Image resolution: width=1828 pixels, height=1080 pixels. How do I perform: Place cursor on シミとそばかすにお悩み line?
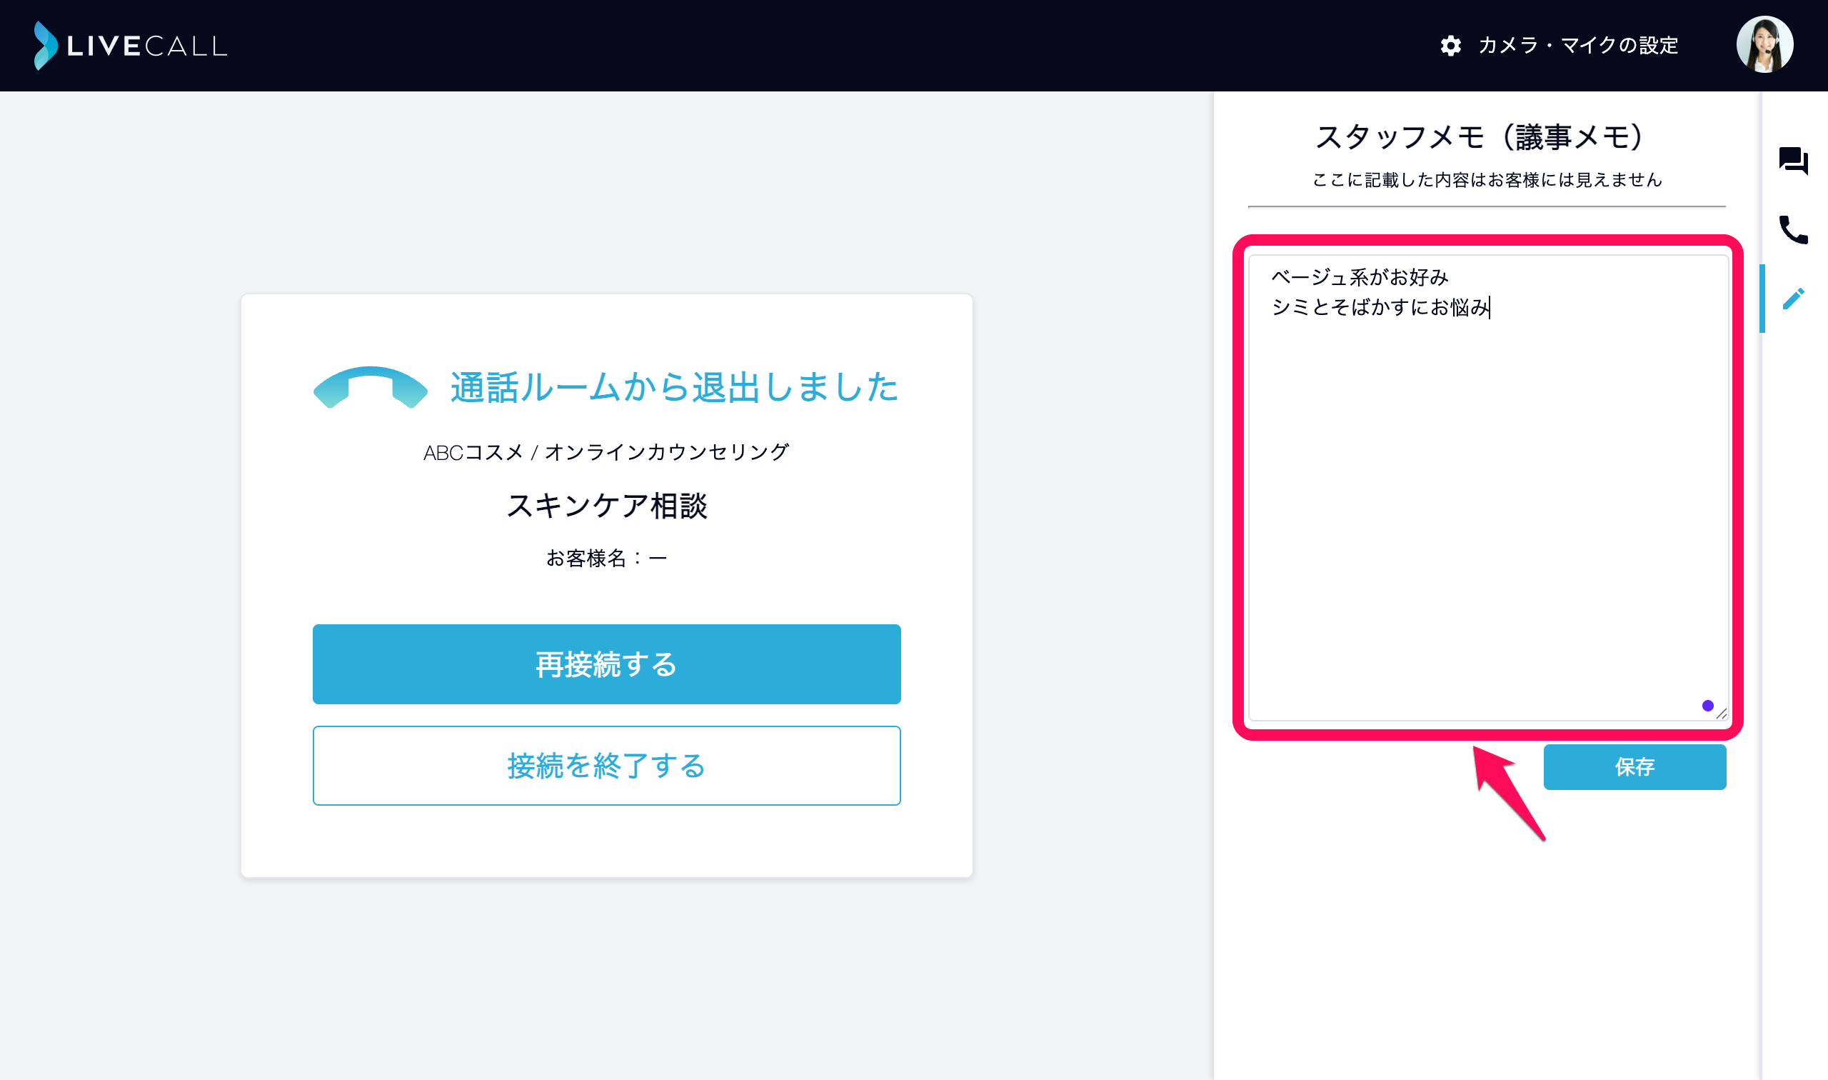pyautogui.click(x=1380, y=307)
